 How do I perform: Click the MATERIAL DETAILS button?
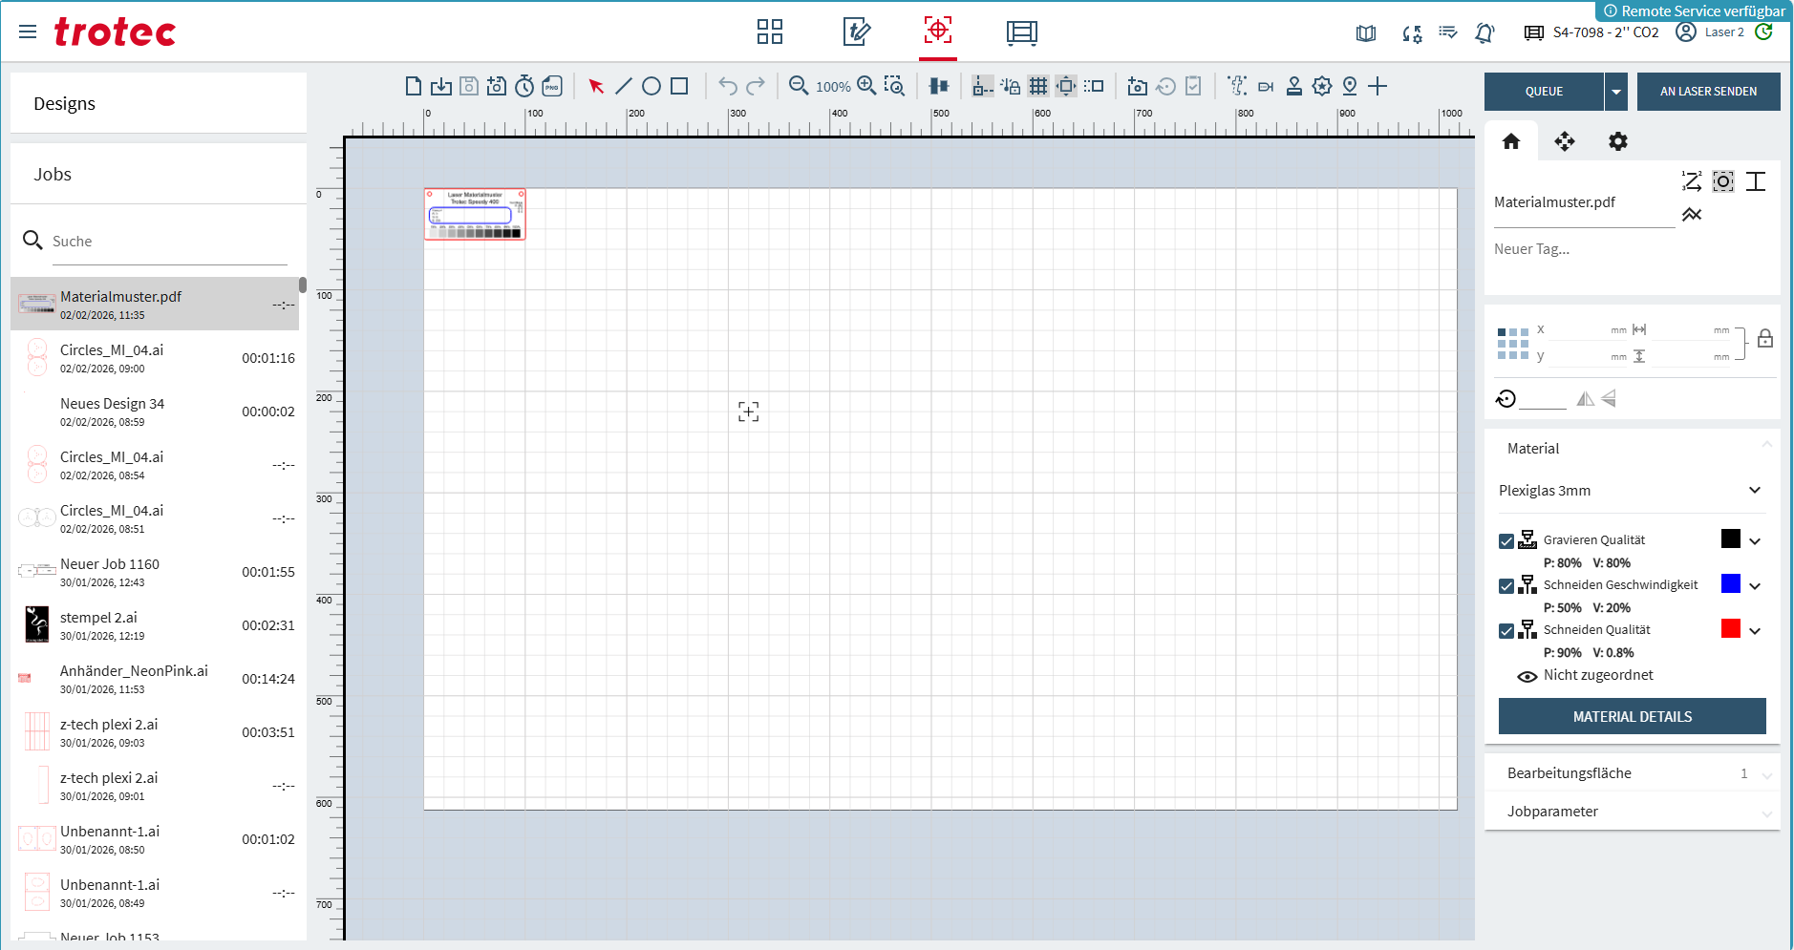point(1632,717)
